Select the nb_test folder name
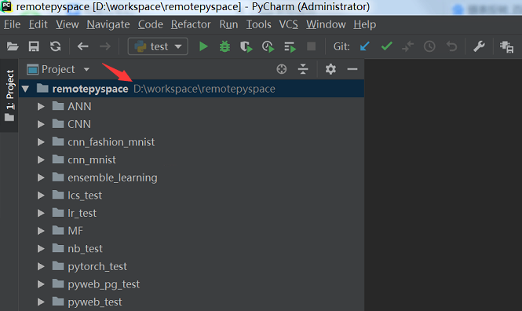The width and height of the screenshot is (522, 311). coord(85,249)
